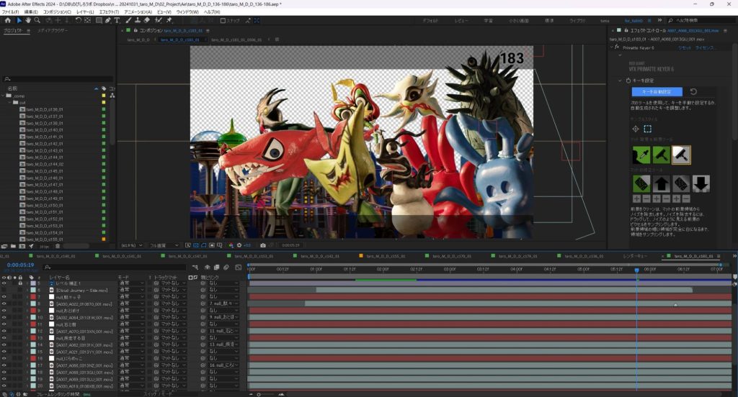Click the Primatte up arrow matte tool
This screenshot has height=397, width=738.
click(x=662, y=183)
